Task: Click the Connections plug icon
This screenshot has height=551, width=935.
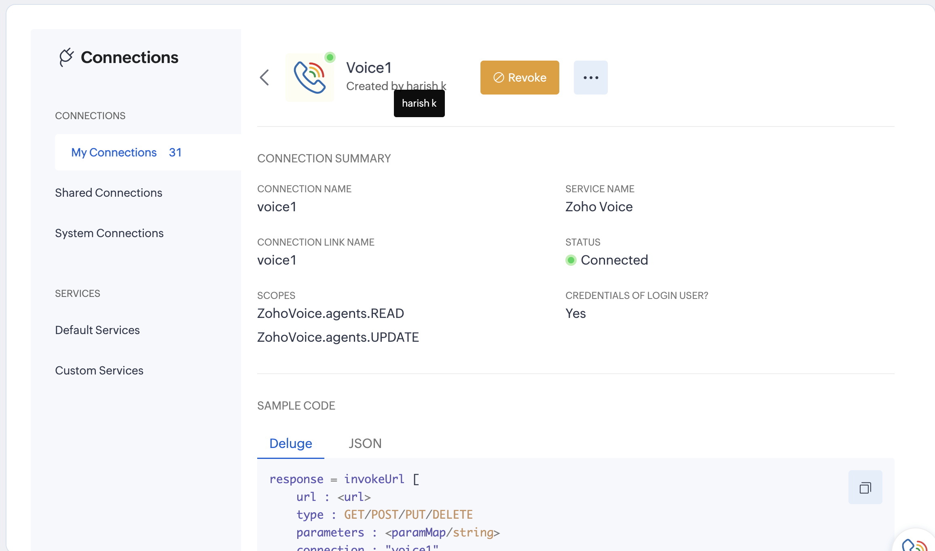Action: click(x=66, y=57)
